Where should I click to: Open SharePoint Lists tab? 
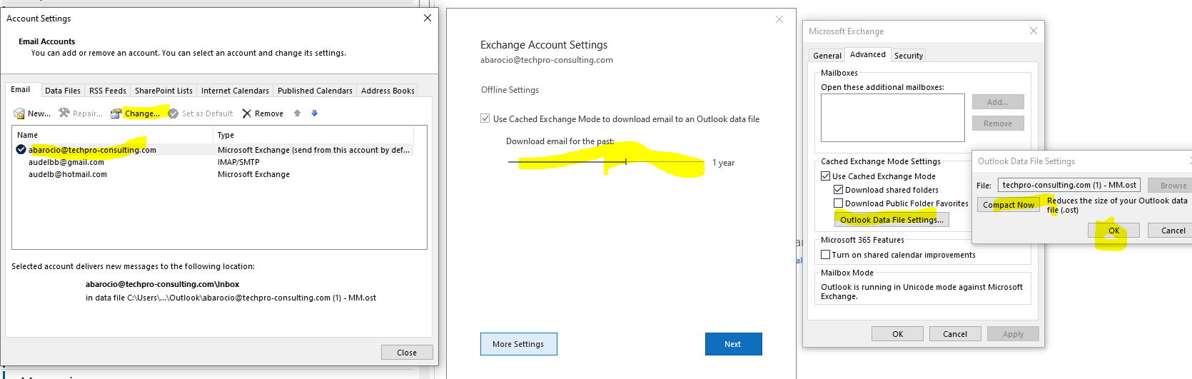pyautogui.click(x=163, y=91)
